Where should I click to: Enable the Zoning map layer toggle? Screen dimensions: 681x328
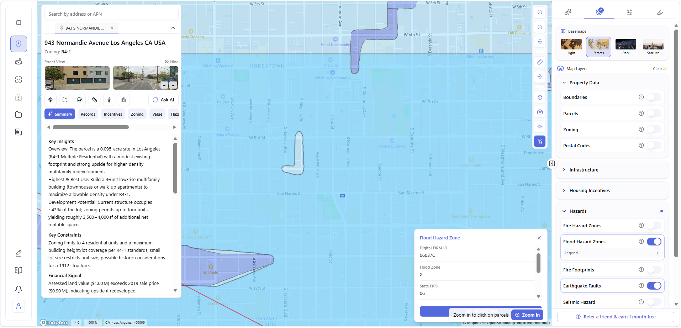coord(654,130)
